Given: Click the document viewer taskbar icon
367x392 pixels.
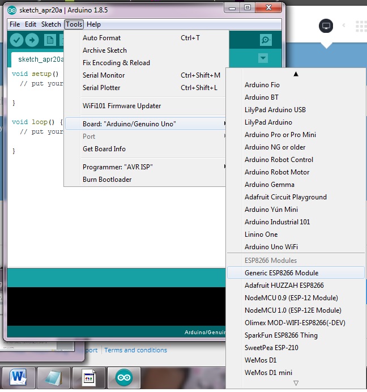Looking at the screenshot, I should (89, 377).
